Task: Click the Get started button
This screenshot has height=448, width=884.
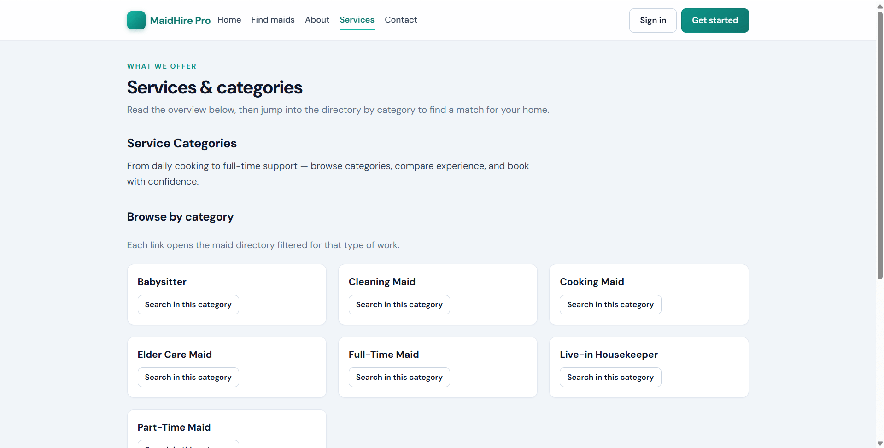Action: (715, 20)
